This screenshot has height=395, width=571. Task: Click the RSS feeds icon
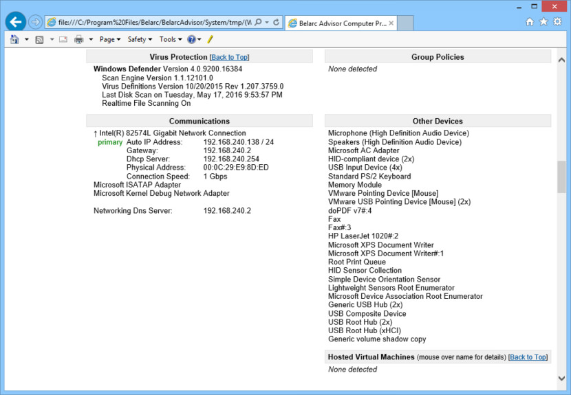click(39, 39)
